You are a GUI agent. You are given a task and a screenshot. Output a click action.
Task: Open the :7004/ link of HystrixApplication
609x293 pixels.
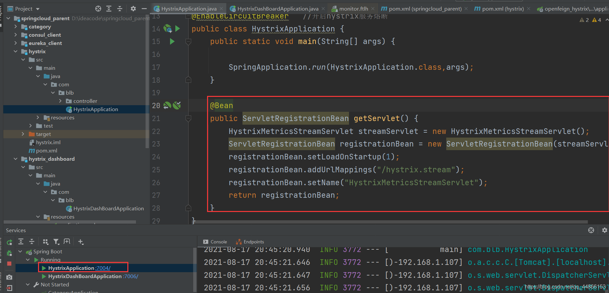click(x=103, y=268)
